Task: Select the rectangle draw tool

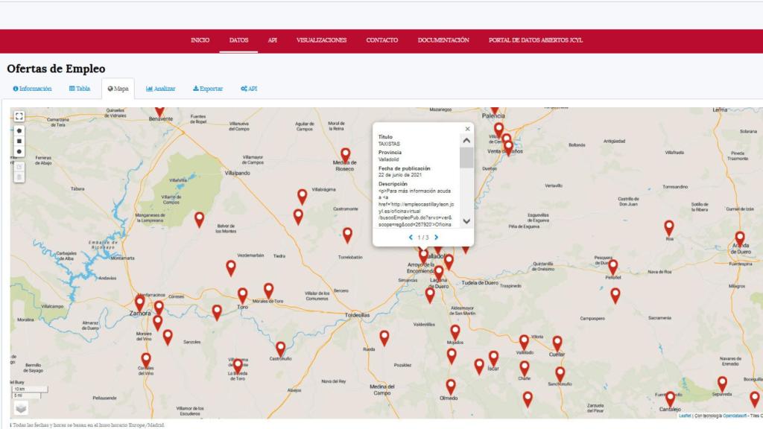Action: (x=19, y=141)
